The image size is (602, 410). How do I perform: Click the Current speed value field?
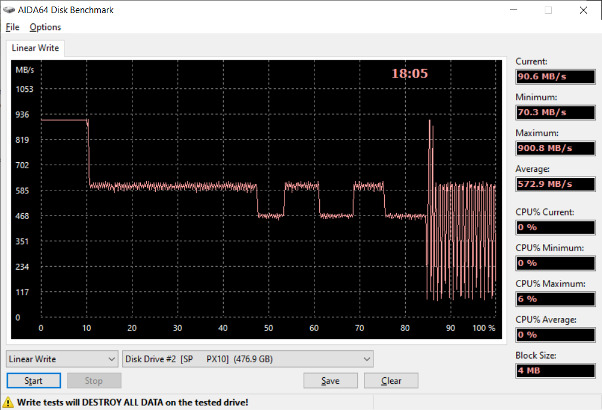pyautogui.click(x=555, y=76)
